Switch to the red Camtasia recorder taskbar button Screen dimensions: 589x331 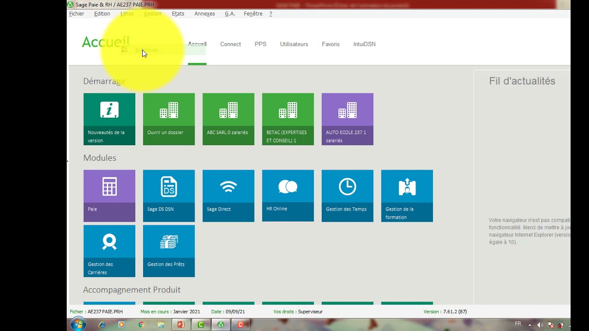[240, 325]
